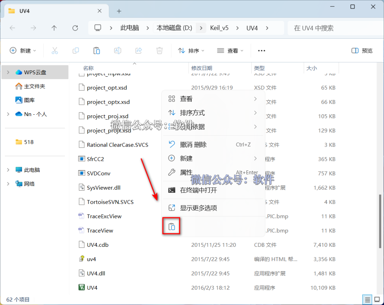Open the 查看 dropdown in toolbar
Image resolution: width=384 pixels, height=305 pixels.
(x=230, y=51)
